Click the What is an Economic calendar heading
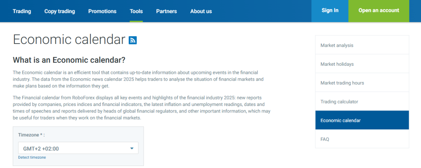Image resolution: width=421 pixels, height=168 pixels. 69,60
